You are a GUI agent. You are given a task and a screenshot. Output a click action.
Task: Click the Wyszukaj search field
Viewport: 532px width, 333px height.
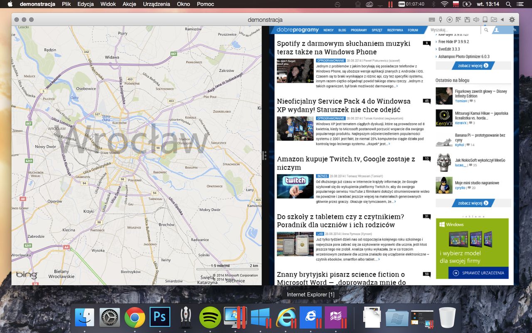(454, 30)
